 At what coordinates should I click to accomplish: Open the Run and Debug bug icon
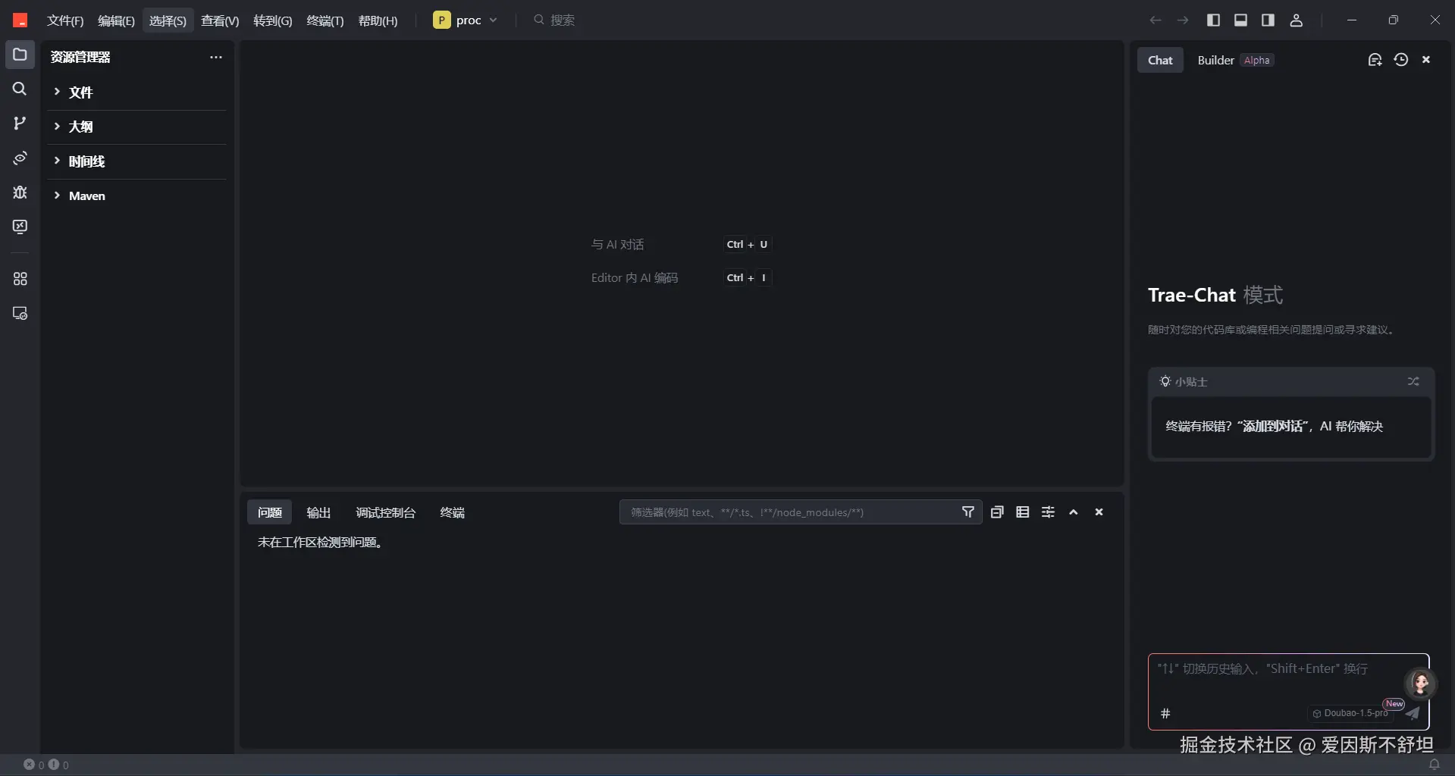pyautogui.click(x=20, y=192)
